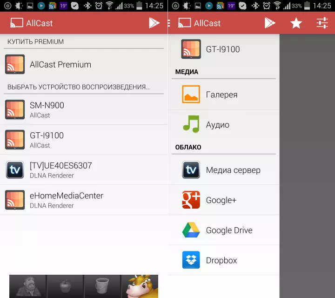This screenshot has width=335, height=298.
Task: Select the Google+ cloud source
Action: pos(224,200)
